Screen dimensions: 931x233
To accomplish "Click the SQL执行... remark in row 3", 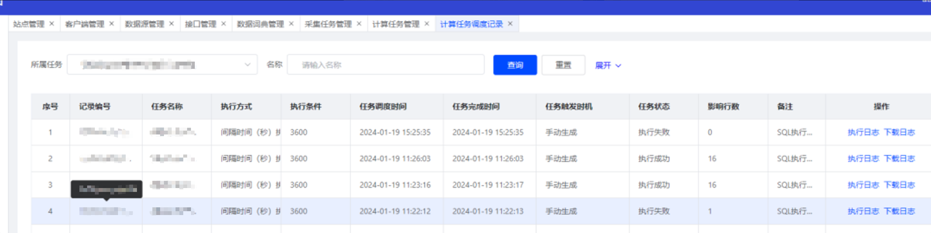I will pyautogui.click(x=795, y=185).
